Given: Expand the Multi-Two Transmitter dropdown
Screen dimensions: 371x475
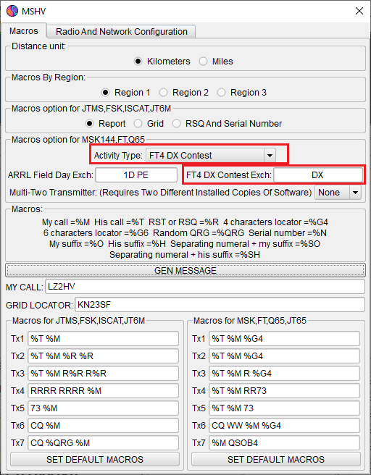Looking at the screenshot, I should coord(338,193).
